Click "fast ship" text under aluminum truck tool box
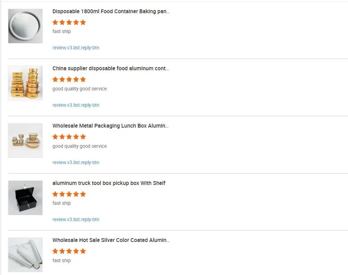Image resolution: width=348 pixels, height=275 pixels. coord(61,203)
